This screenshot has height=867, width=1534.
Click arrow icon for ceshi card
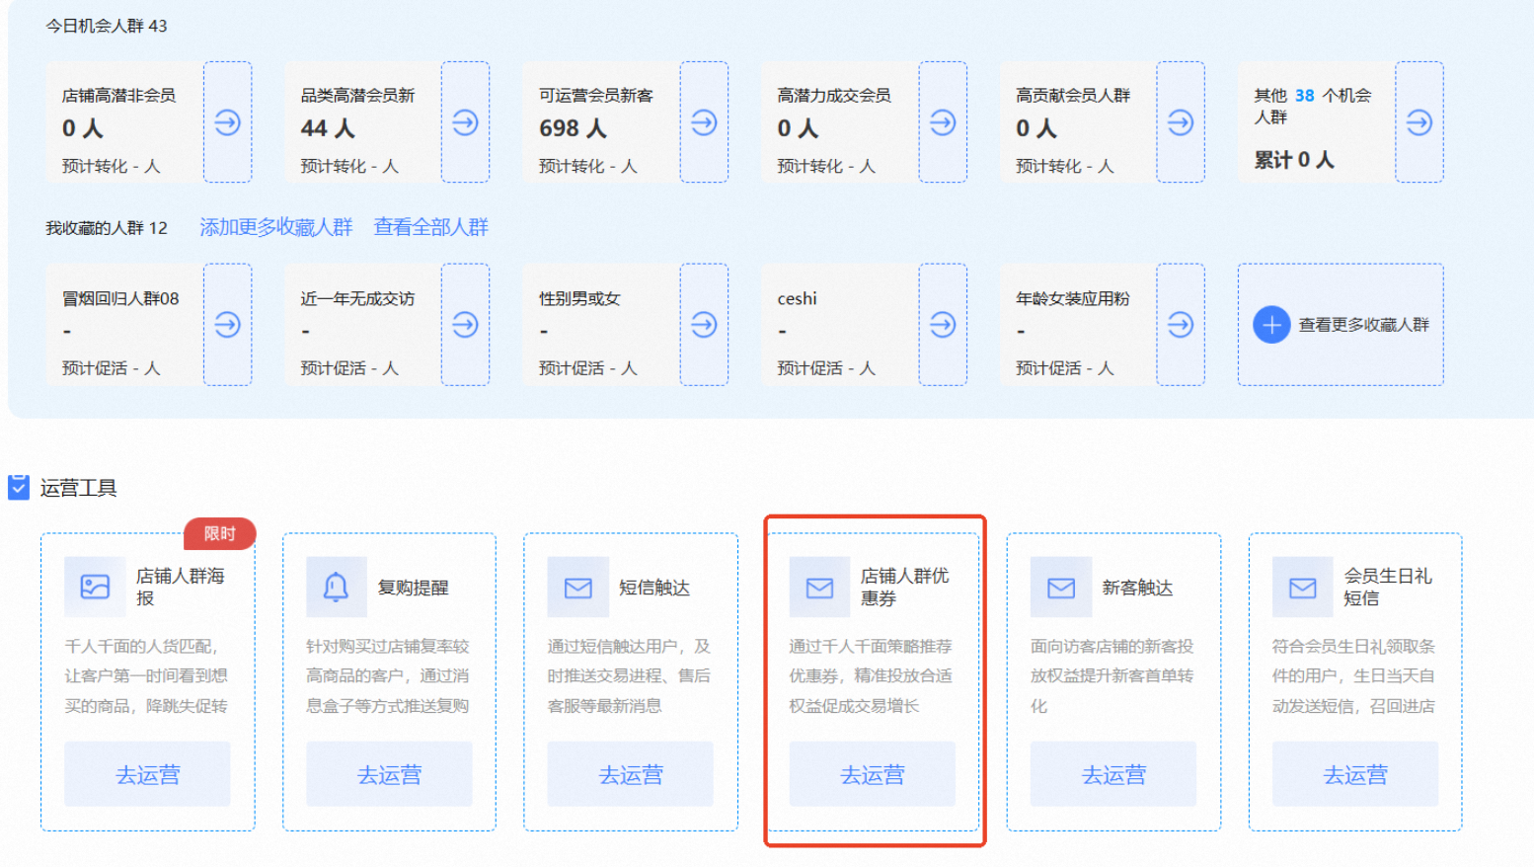[943, 324]
